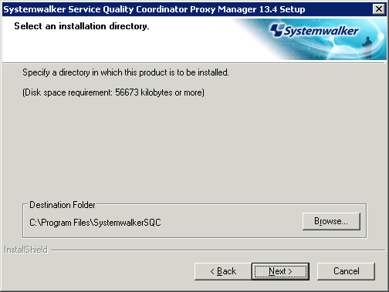Click the "Specify a directory" instruction text
Viewport: 389px width, 292px height.
(126, 72)
